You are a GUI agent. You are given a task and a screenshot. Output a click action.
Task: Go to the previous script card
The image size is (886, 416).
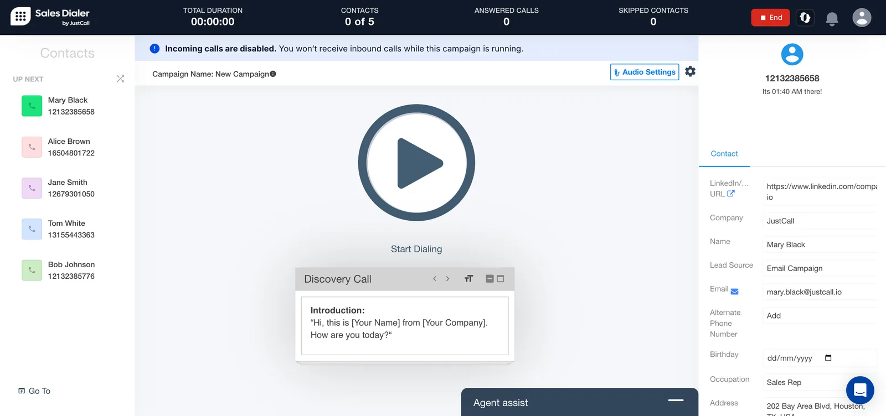435,279
